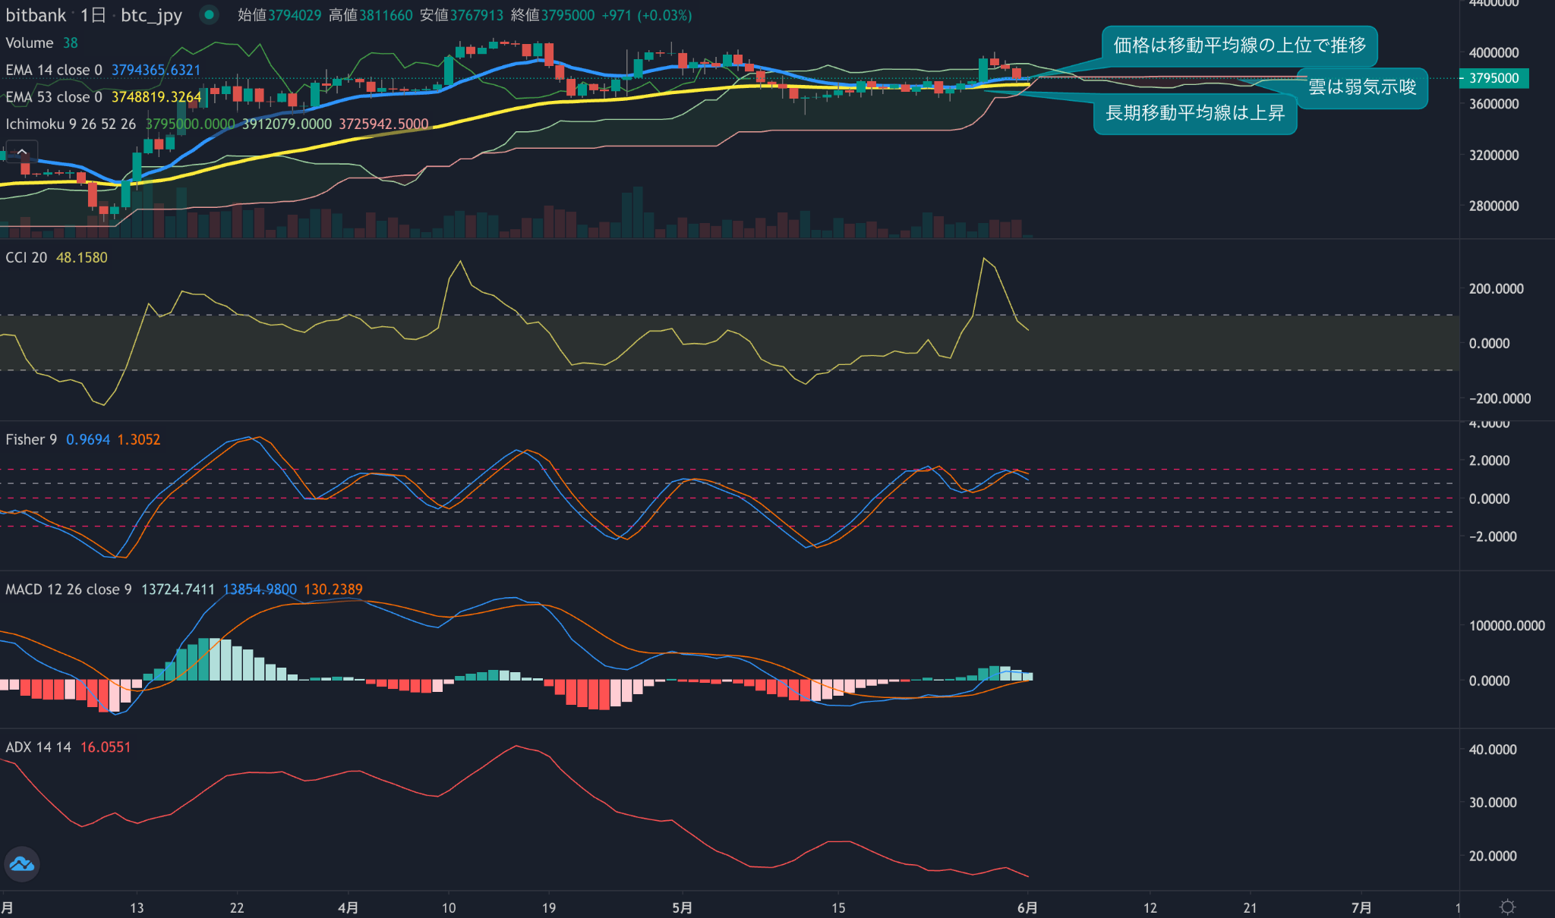Click the 6月 date on time axis

tap(1027, 907)
